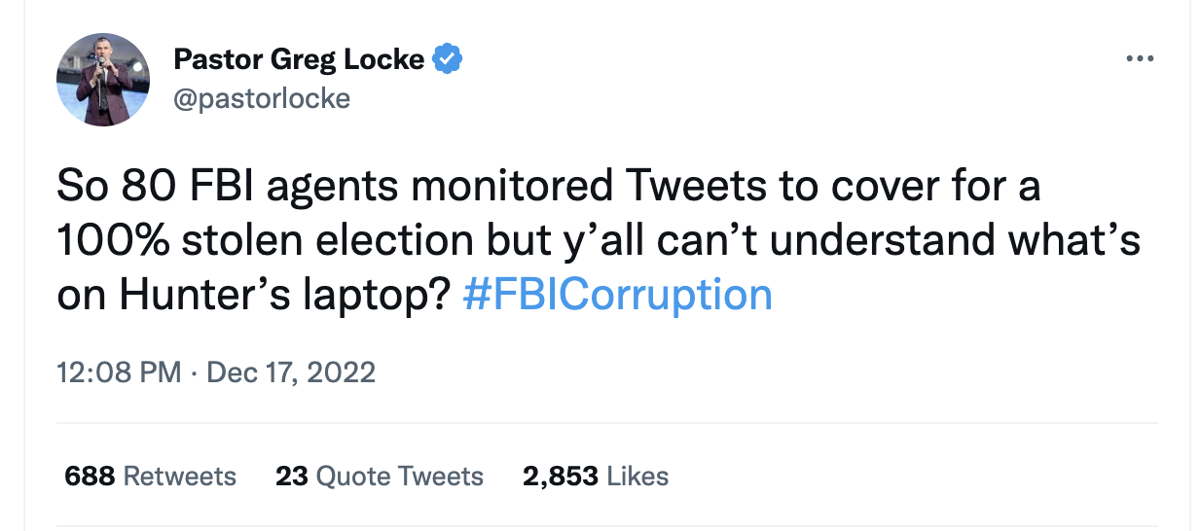Open the Quote Tweets label
This screenshot has width=1201, height=531.
[400, 476]
